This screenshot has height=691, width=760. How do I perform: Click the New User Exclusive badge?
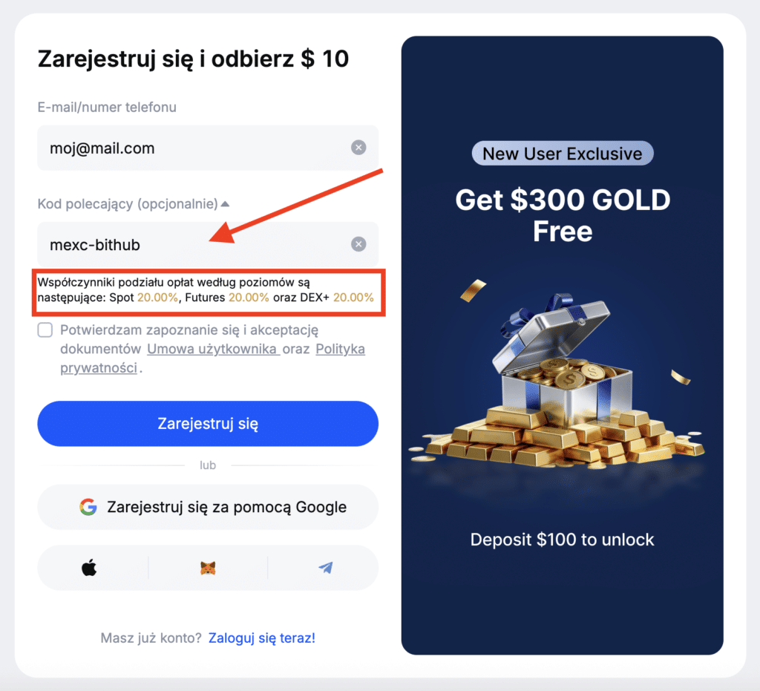(x=563, y=154)
